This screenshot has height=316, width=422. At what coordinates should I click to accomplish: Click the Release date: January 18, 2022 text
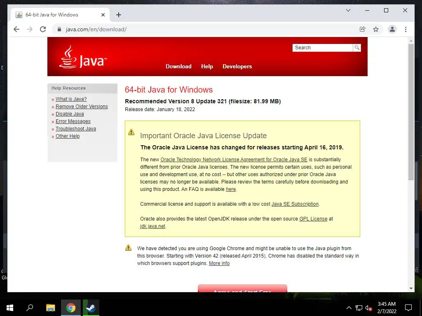click(160, 109)
